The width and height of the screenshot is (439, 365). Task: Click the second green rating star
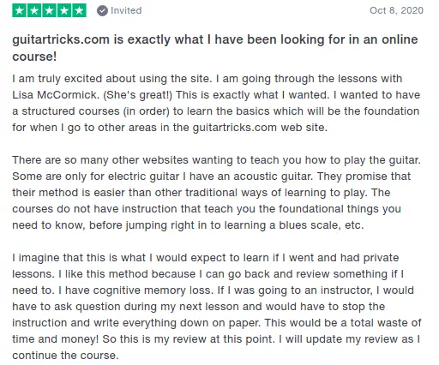tap(34, 10)
